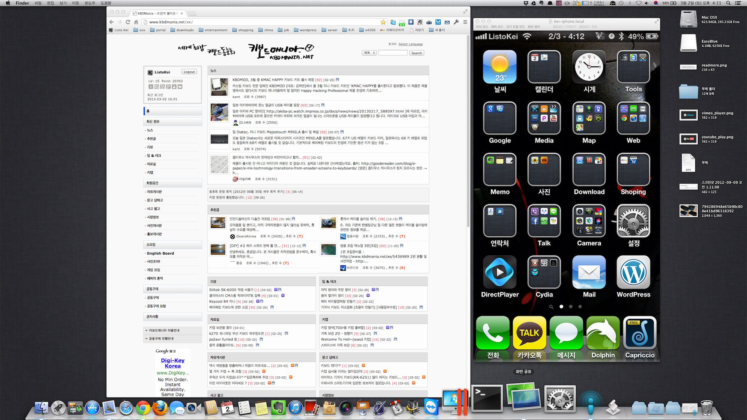
Task: Click the Search button on KBDMania
Action: coord(416,53)
